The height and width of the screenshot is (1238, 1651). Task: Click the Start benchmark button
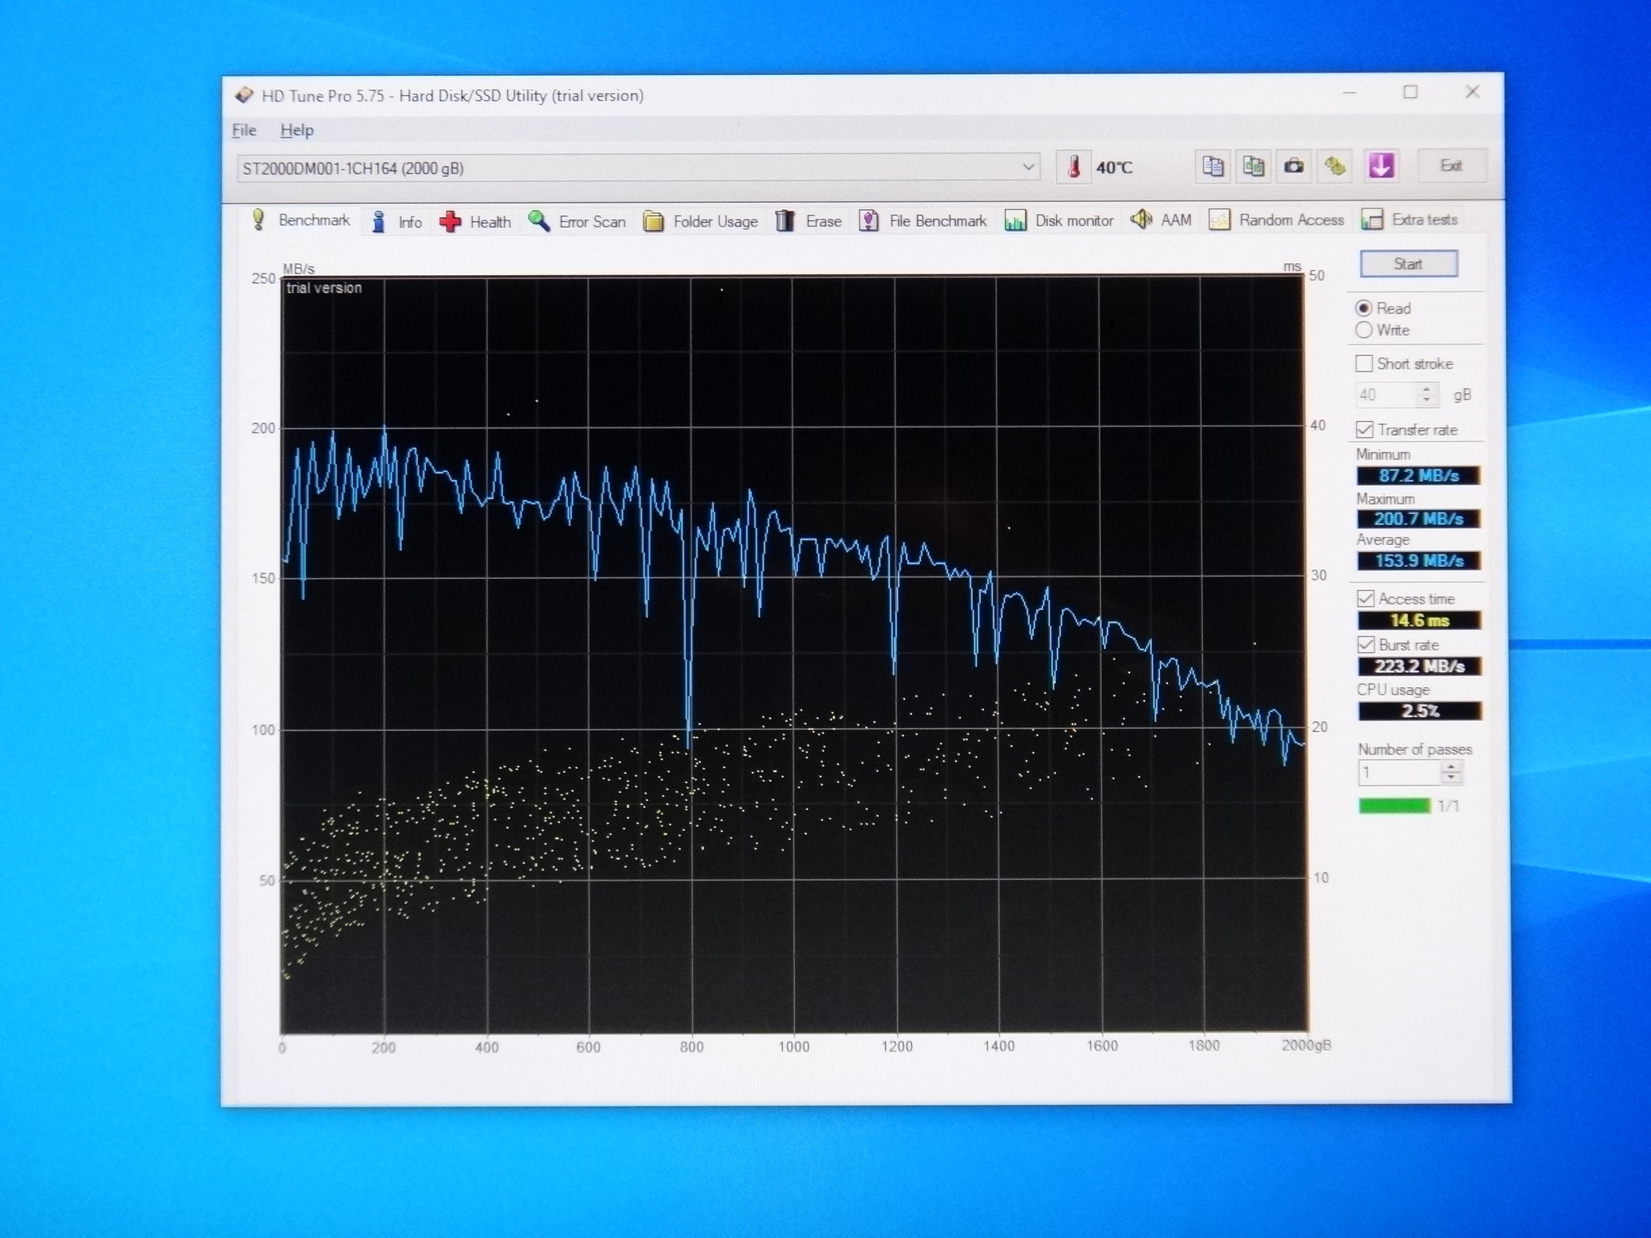[x=1408, y=264]
